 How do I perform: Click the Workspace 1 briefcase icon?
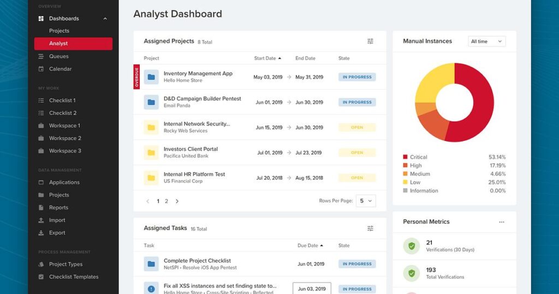pyautogui.click(x=41, y=126)
